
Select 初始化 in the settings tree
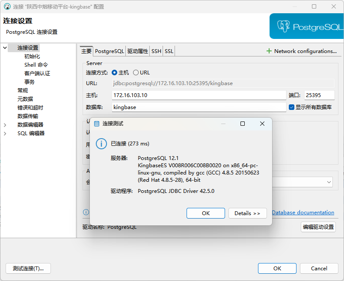[32, 56]
